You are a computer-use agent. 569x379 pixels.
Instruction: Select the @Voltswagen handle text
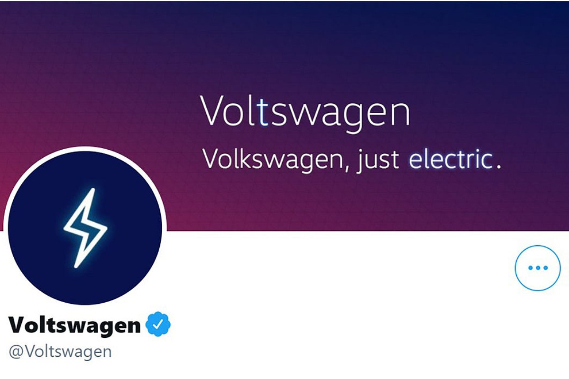60,352
